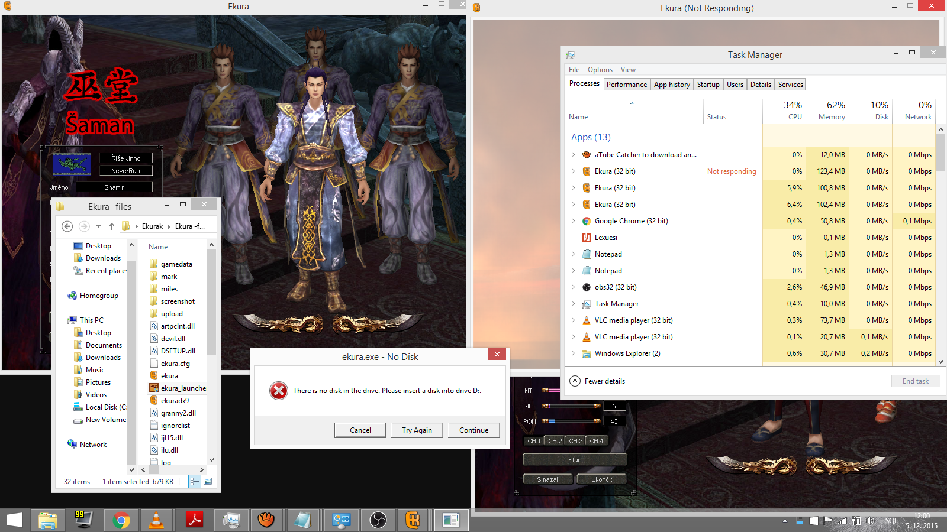947x532 pixels.
Task: Open the Performance tab in Task Manager
Action: click(626, 85)
